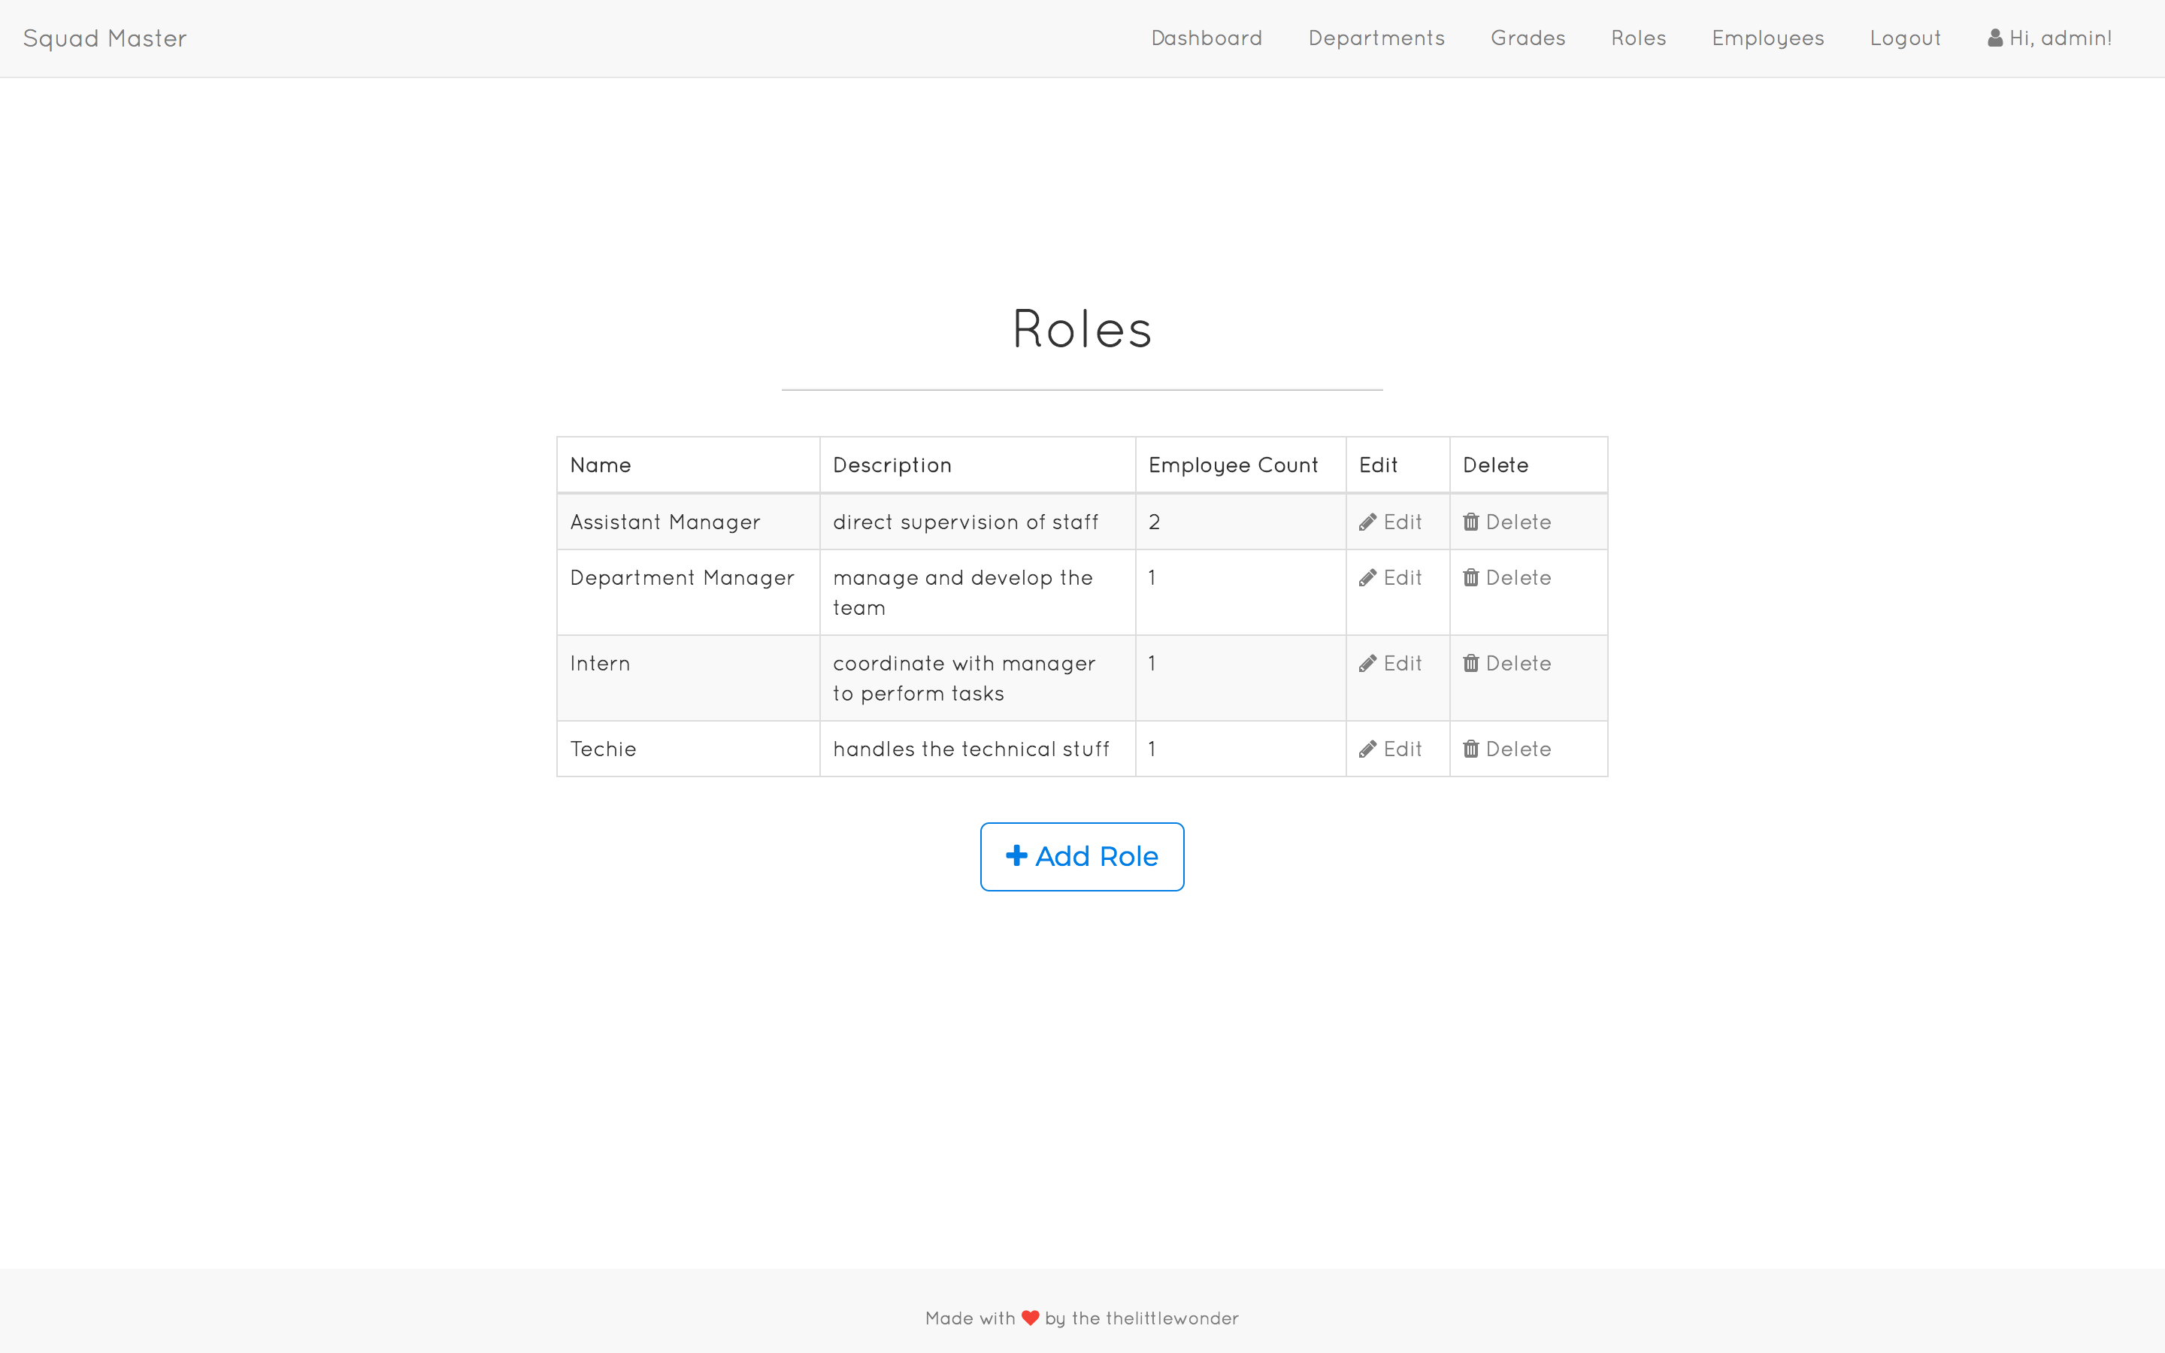Go to Departments in the navbar
Viewport: 2165px width, 1353px height.
(1376, 38)
